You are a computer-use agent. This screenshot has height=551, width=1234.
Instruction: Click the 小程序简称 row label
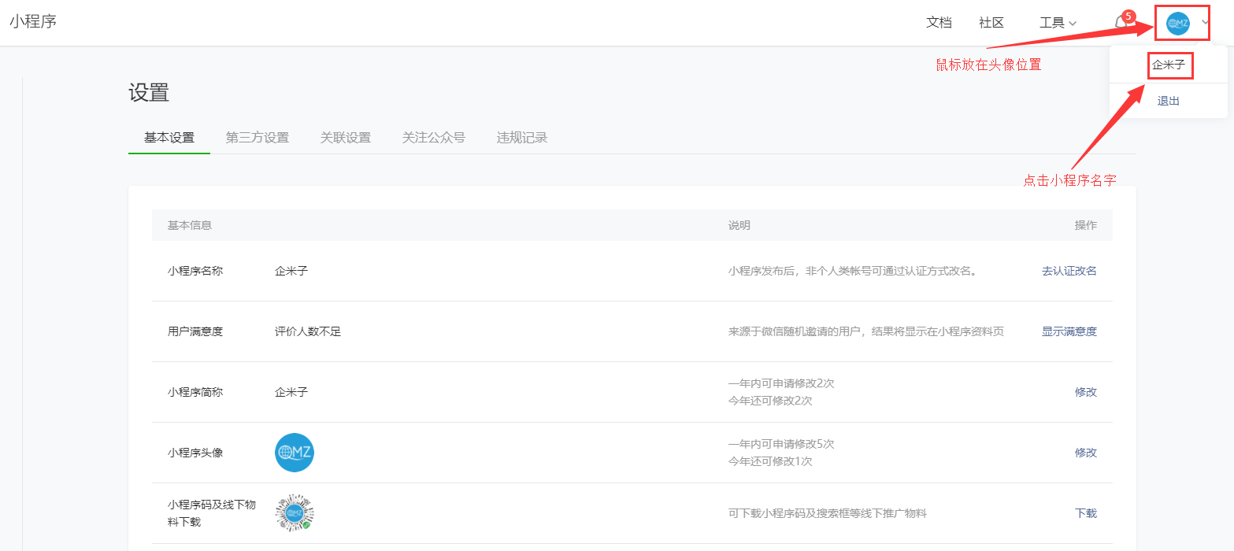(x=195, y=392)
